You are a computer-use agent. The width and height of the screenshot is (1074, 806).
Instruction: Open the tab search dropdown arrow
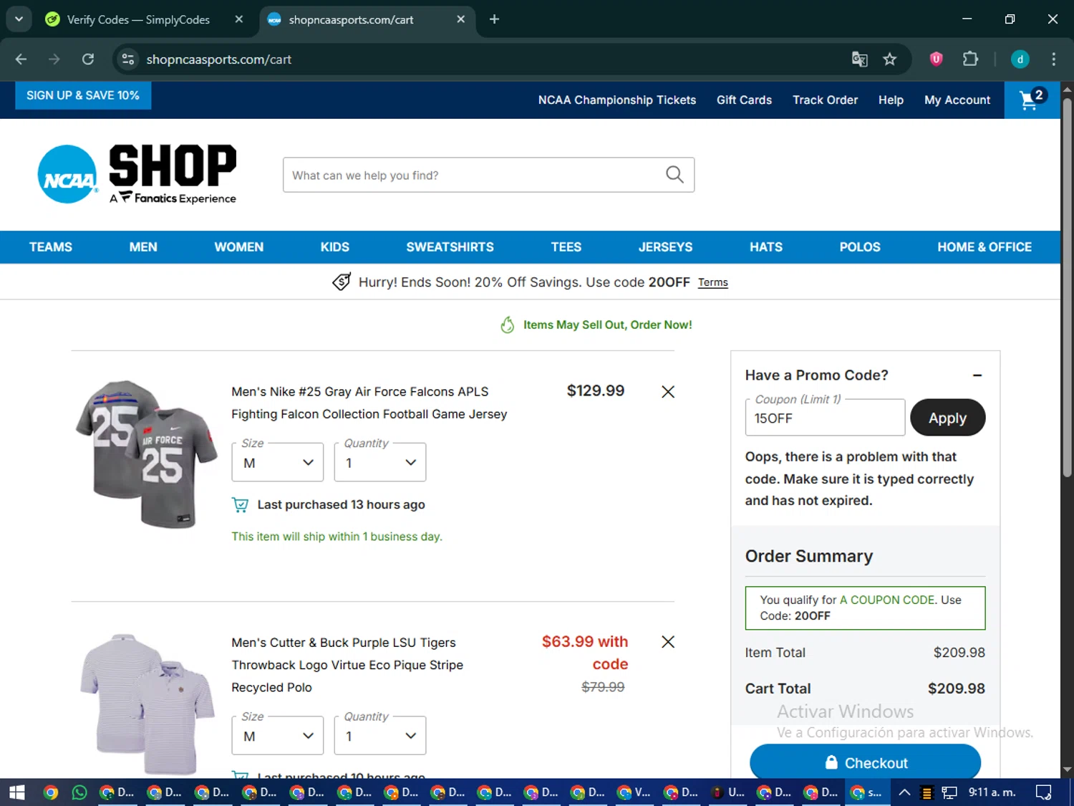19,19
